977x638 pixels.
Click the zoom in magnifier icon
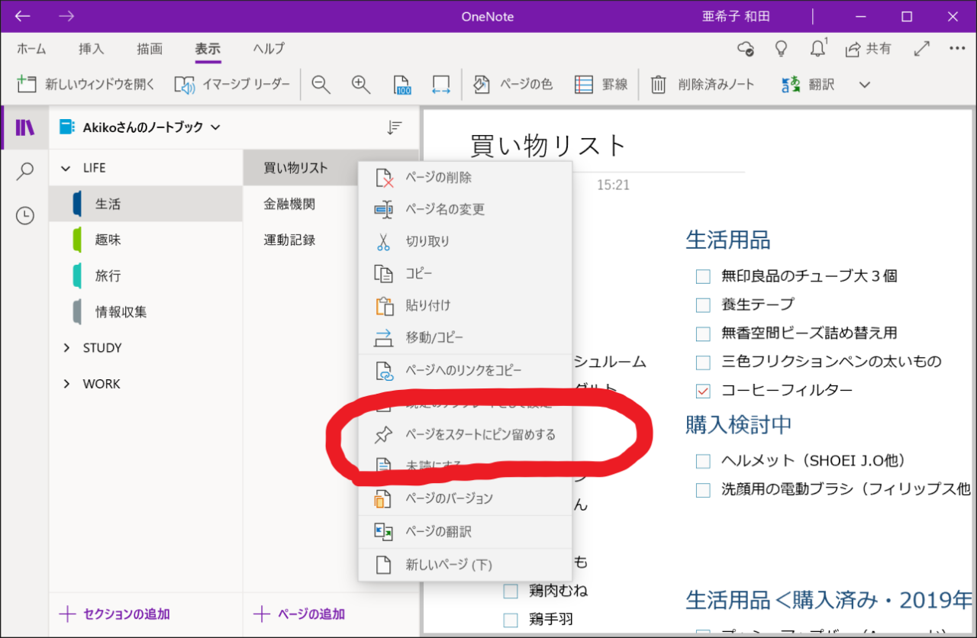pos(361,85)
